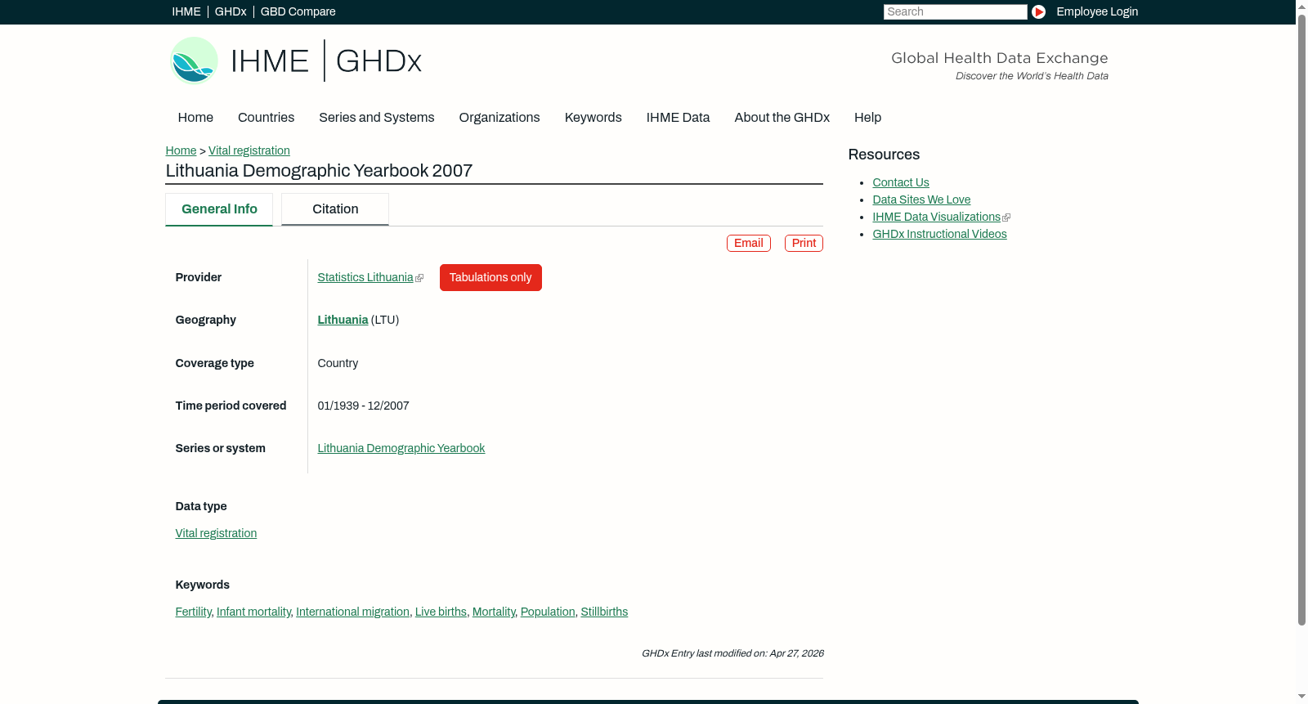Open the Stillbirths keyword link
Screen dimensions: 1308x704
point(604,612)
